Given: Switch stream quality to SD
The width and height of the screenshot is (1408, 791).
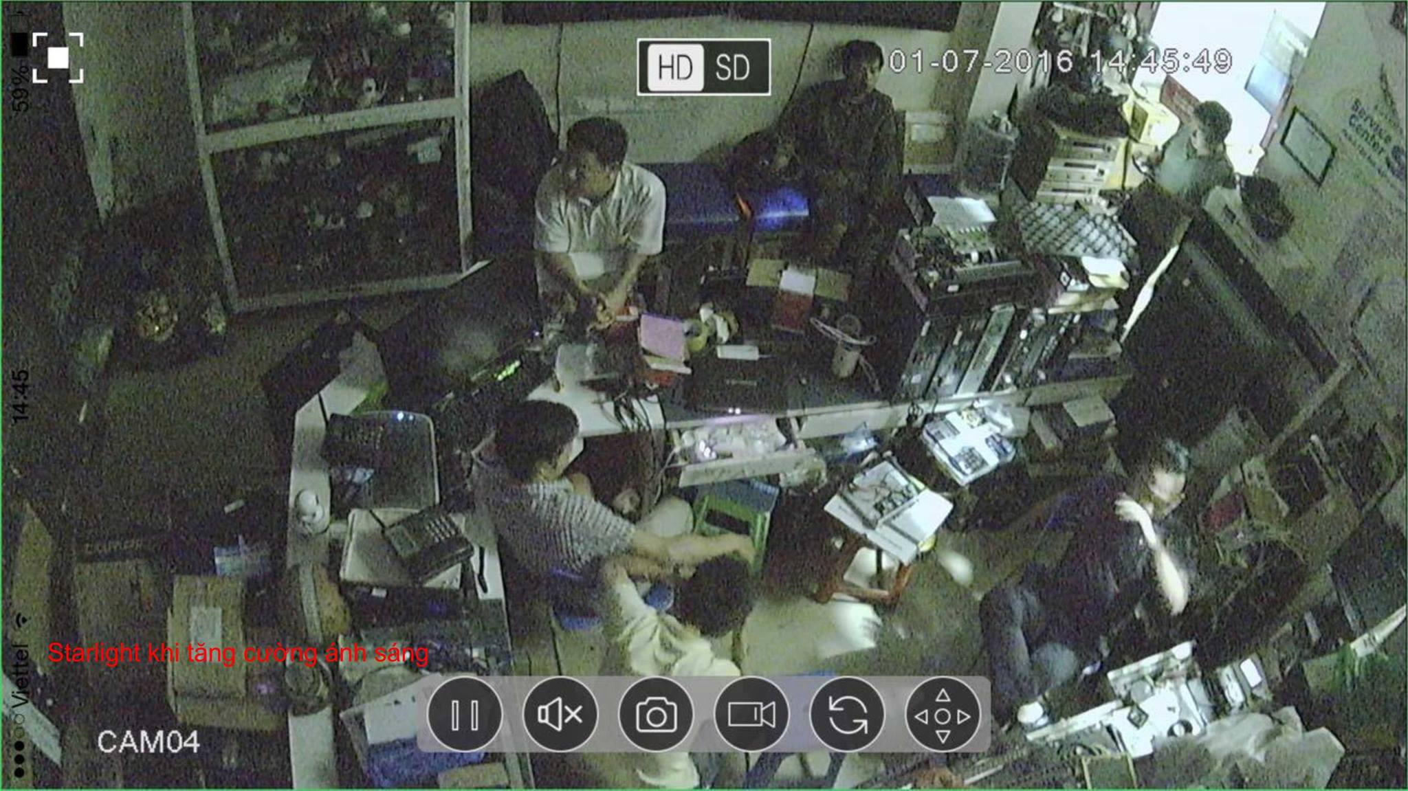Looking at the screenshot, I should coord(732,67).
